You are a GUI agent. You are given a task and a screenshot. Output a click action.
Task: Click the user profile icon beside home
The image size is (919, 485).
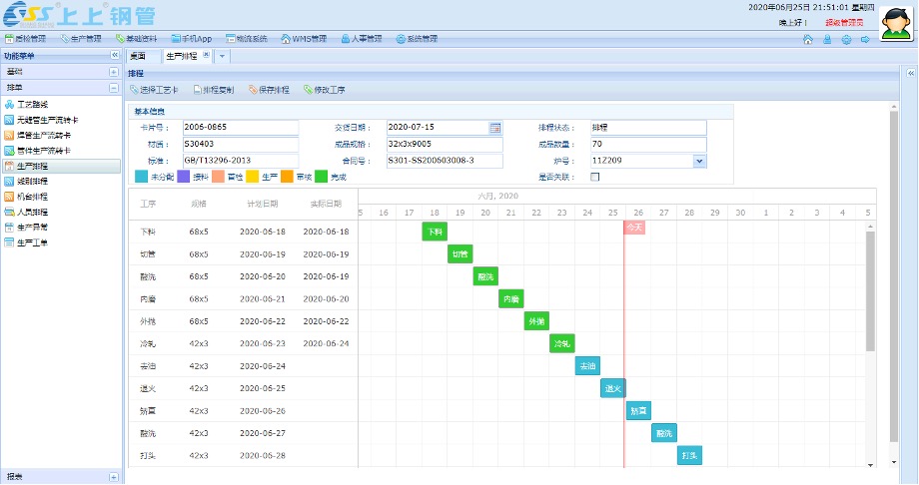[x=826, y=39]
